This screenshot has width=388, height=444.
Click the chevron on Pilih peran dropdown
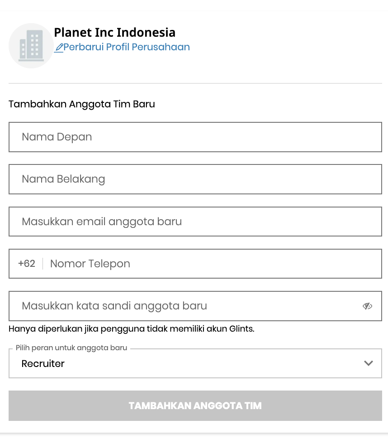[x=369, y=363]
